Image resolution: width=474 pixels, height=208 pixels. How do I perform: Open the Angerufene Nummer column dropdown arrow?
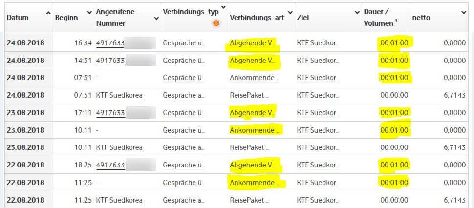(156, 19)
